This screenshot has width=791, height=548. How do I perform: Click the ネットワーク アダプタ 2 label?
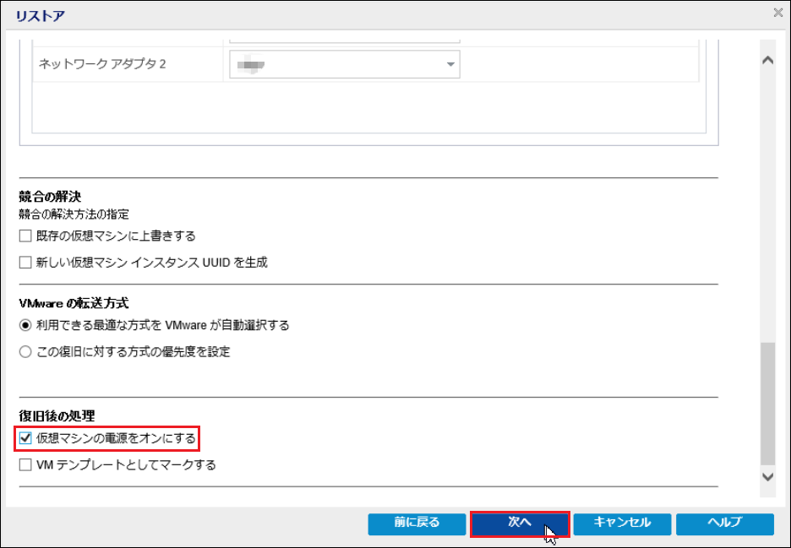pyautogui.click(x=102, y=64)
